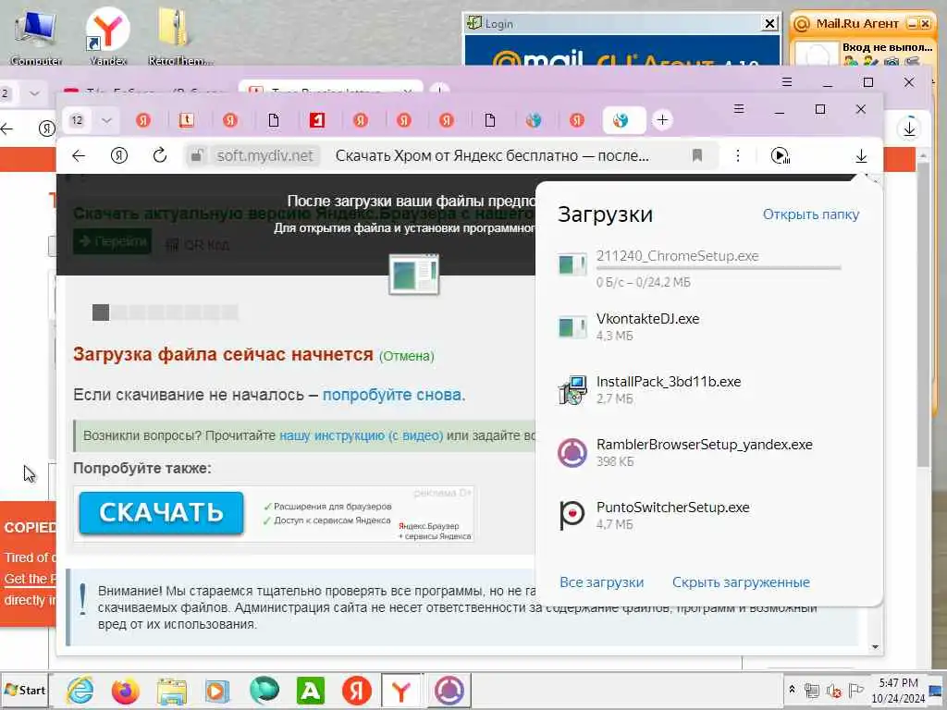Reload the soft.mydiv.net page
947x710 pixels.
(x=159, y=155)
